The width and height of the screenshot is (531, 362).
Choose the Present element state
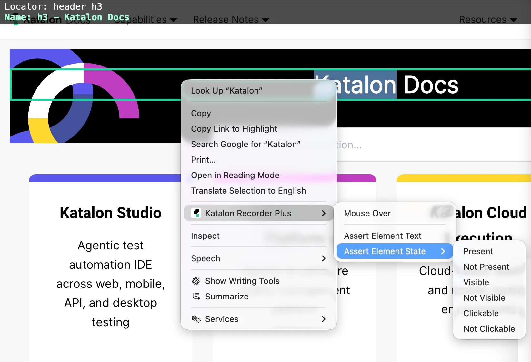click(489, 251)
